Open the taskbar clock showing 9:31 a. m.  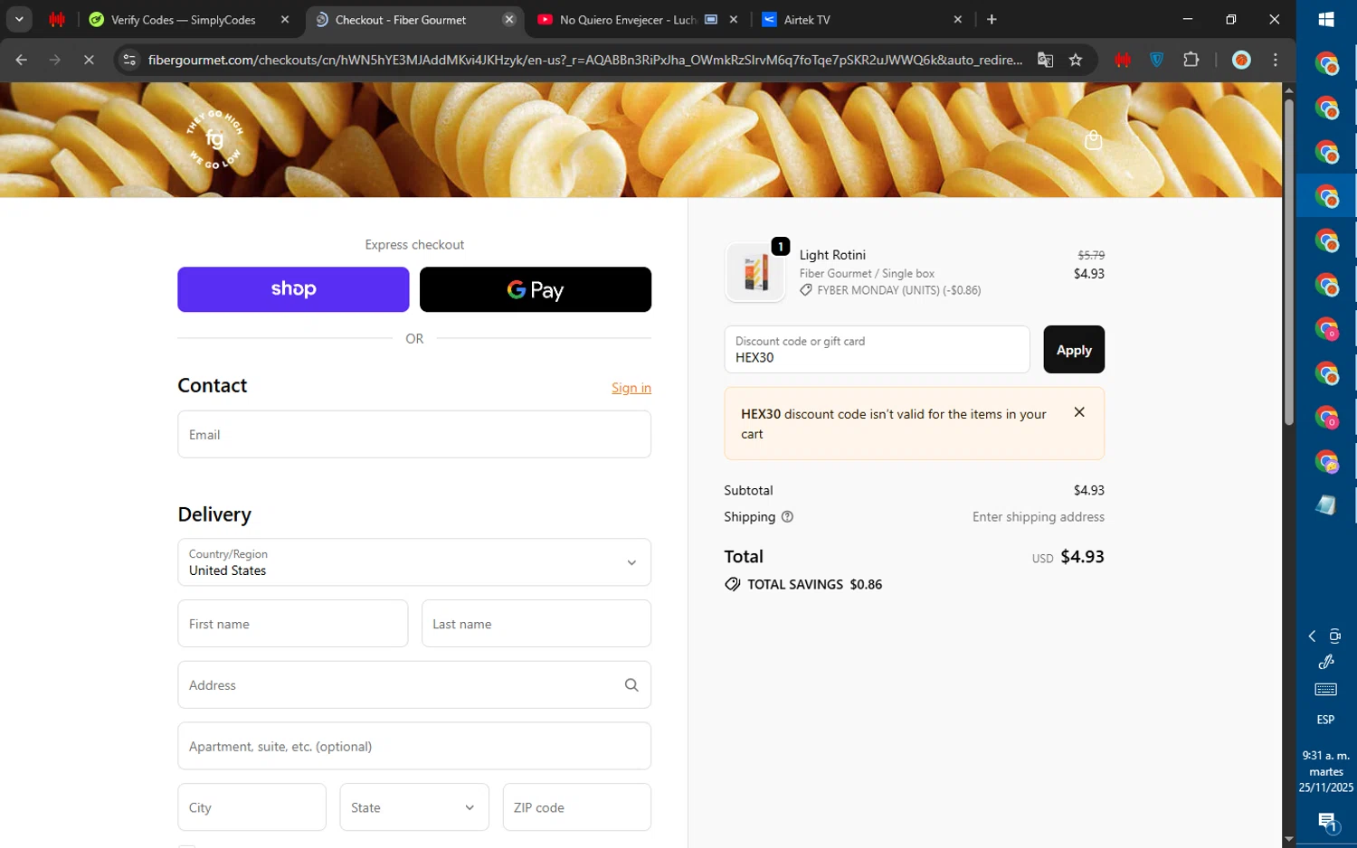click(1326, 771)
